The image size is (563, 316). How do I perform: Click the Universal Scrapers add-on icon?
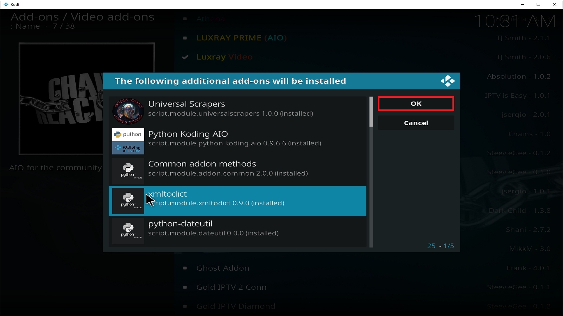[128, 111]
